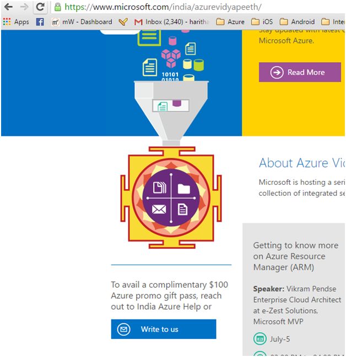
Task: Open the Apps grid shortcut
Action: (x=16, y=22)
